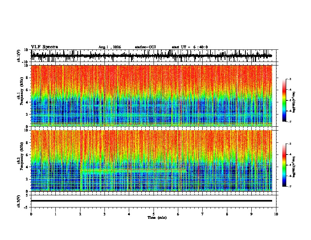Click time axis tick label "7"
This screenshot has height=240, width=311.
[x=203, y=214]
